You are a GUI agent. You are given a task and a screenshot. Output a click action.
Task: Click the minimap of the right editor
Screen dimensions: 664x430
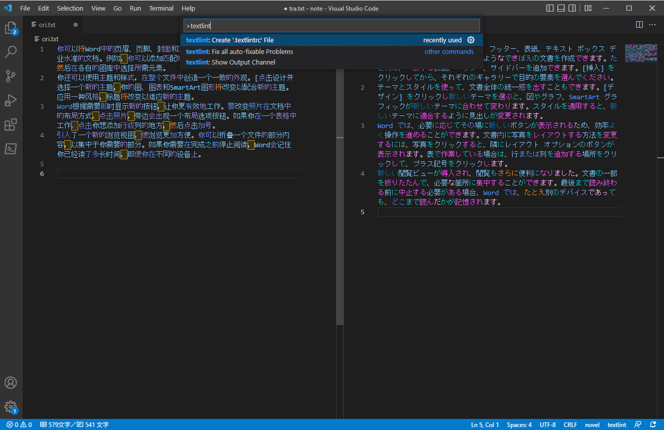[x=640, y=53]
